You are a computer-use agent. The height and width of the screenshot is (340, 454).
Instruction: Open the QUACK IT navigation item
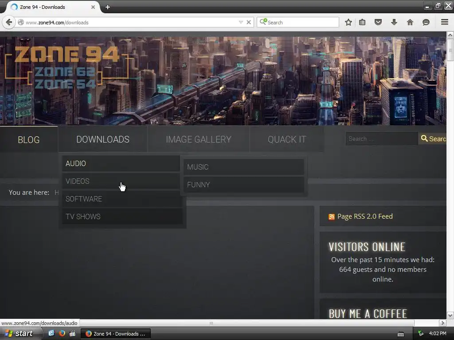point(287,139)
